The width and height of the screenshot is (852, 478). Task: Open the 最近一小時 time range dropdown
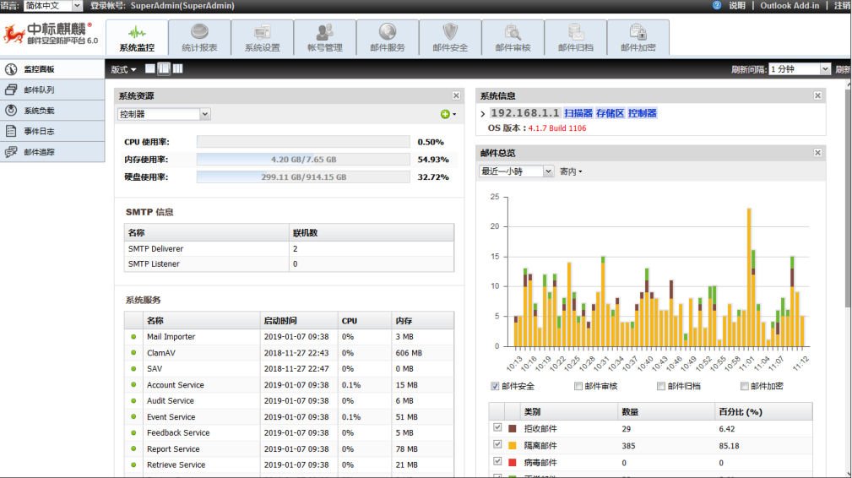coord(516,171)
